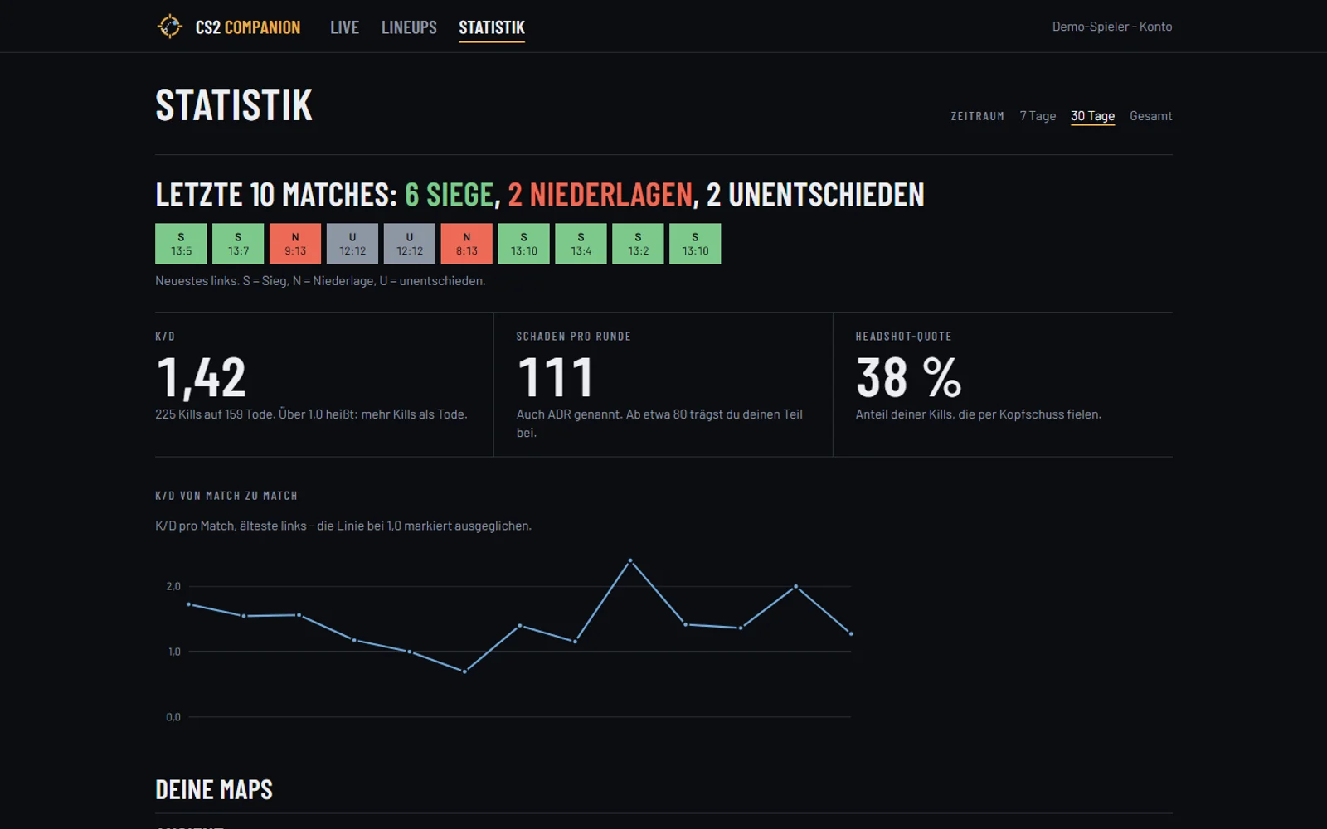Open the 13:4 win match tile
Viewport: 1327px width, 829px height.
point(581,244)
